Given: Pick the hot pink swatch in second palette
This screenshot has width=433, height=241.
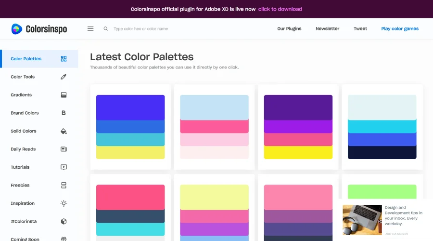Looking at the screenshot, I should (x=214, y=127).
